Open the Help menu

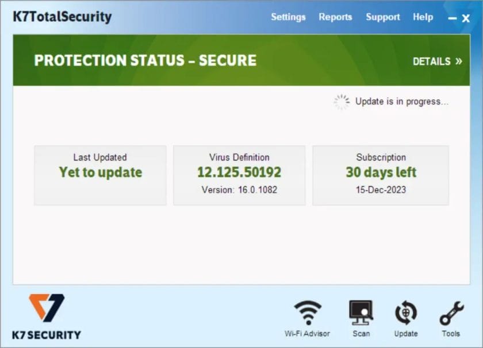pyautogui.click(x=423, y=17)
